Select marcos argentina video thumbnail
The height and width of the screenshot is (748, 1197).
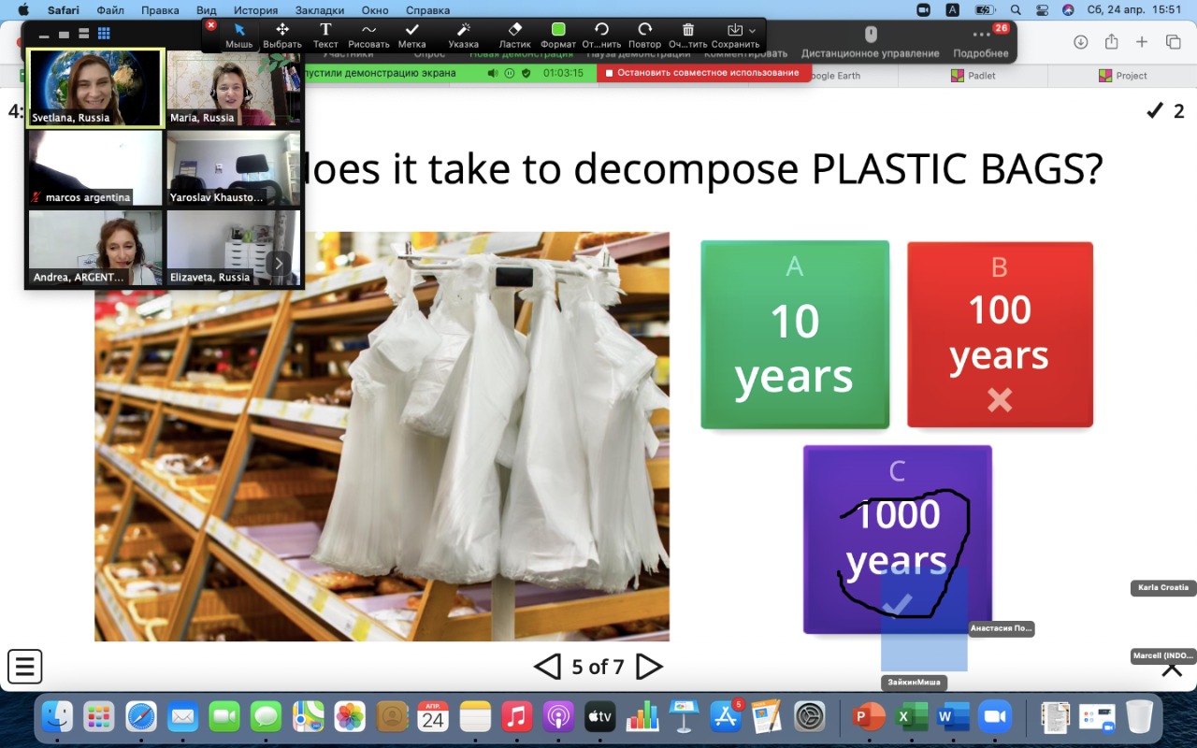(x=95, y=167)
